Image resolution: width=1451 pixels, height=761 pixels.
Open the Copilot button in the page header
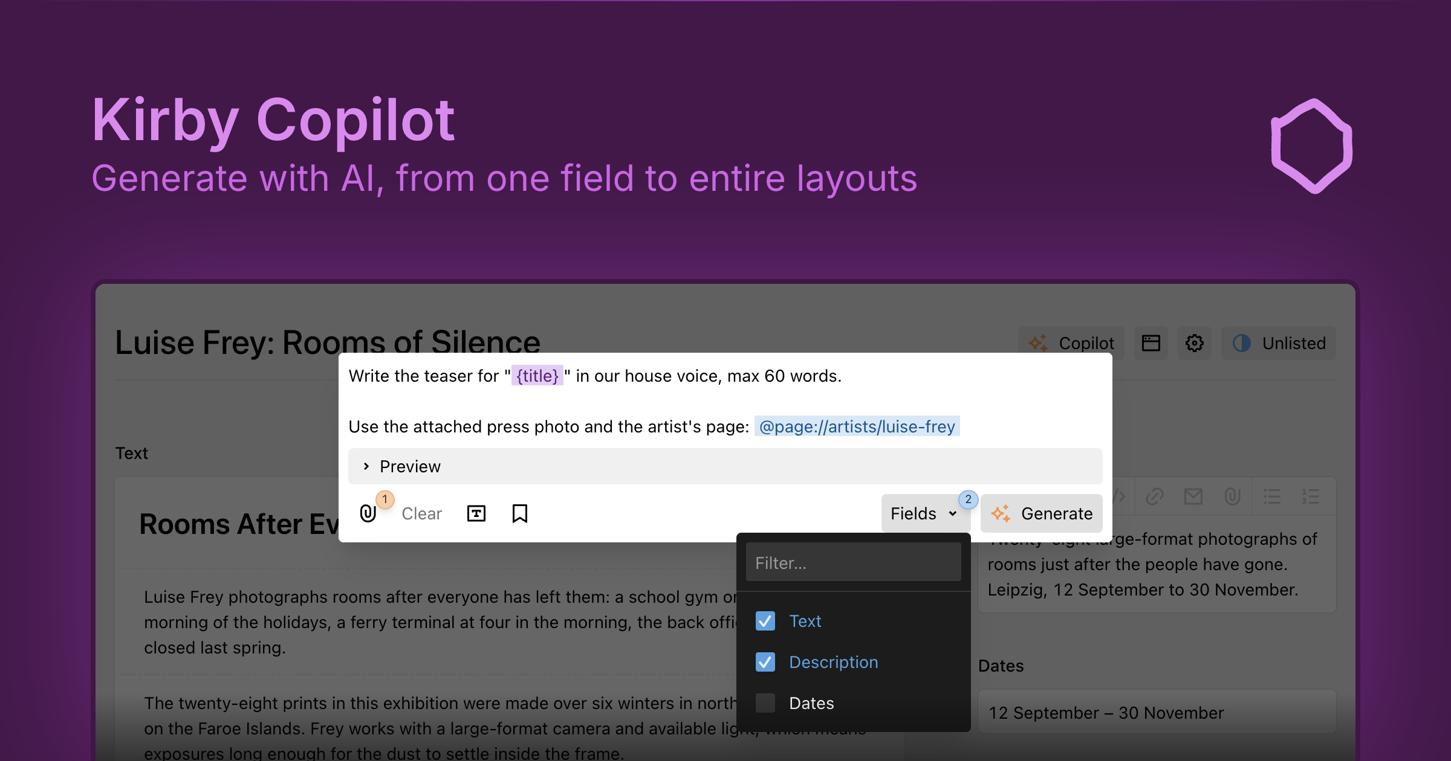click(x=1071, y=343)
